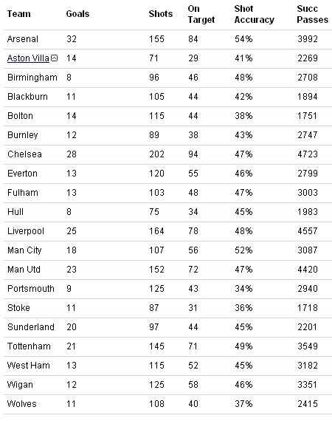This screenshot has height=421, width=332.
Task: Select Wigan's 3351 passes value
Action: click(x=308, y=385)
